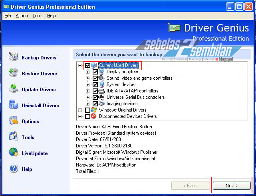Open the LiveUpdate sidebar link
Viewport: 256px width, 196px height.
click(35, 153)
